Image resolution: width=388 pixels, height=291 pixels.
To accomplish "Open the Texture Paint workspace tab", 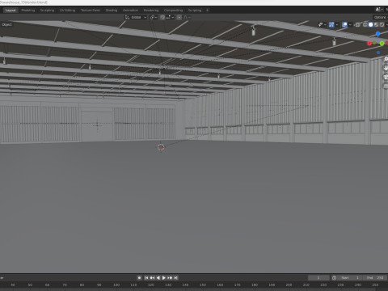I will tap(91, 11).
